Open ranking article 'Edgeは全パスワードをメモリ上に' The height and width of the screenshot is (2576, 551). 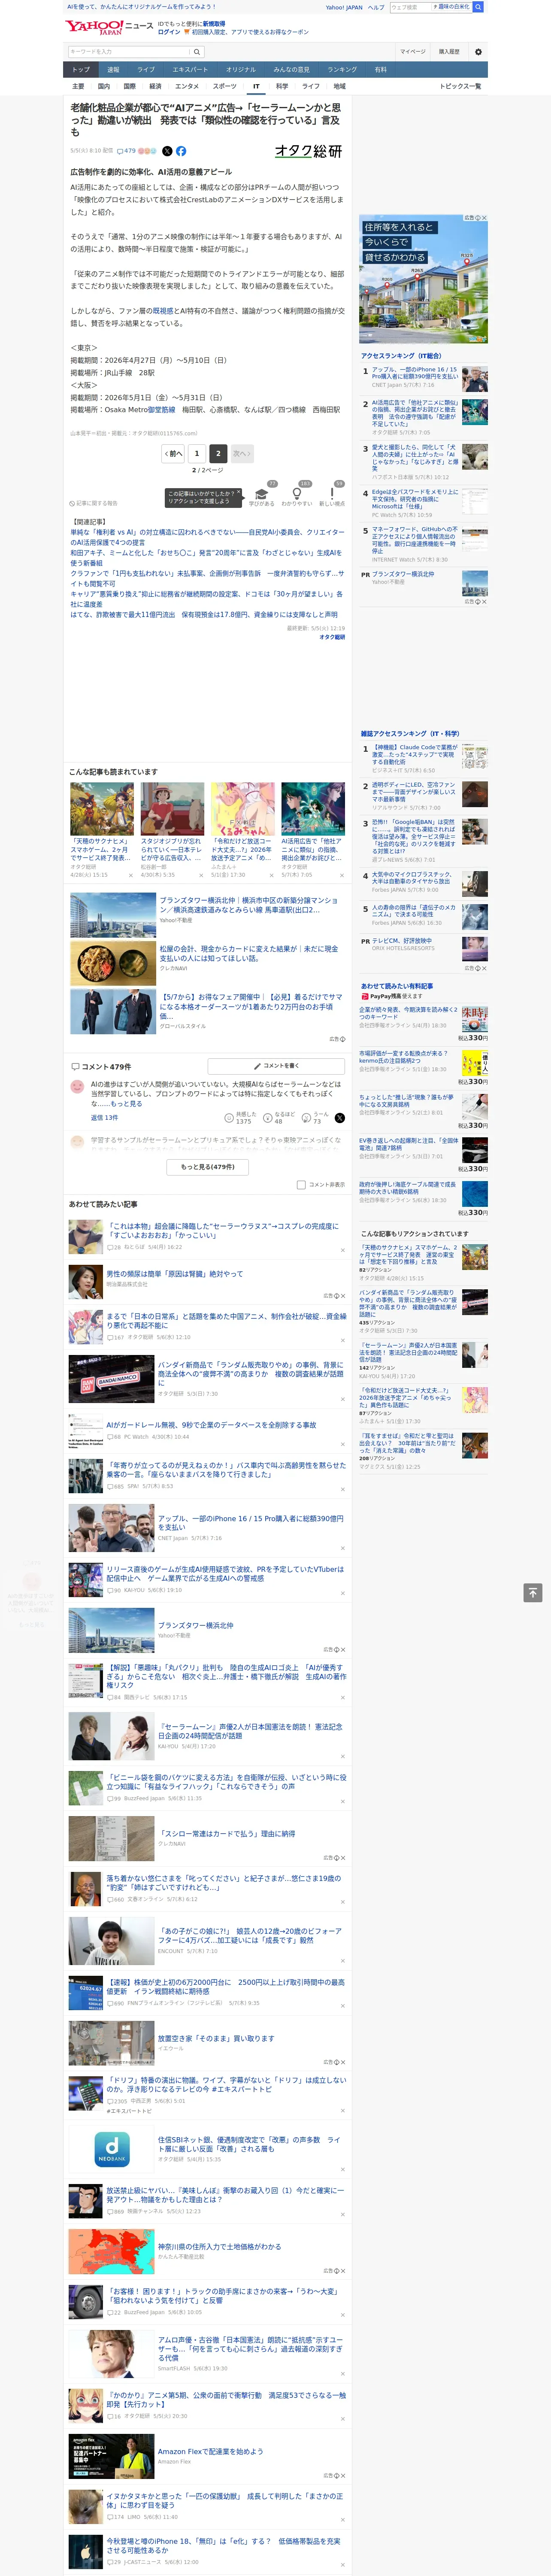415,499
